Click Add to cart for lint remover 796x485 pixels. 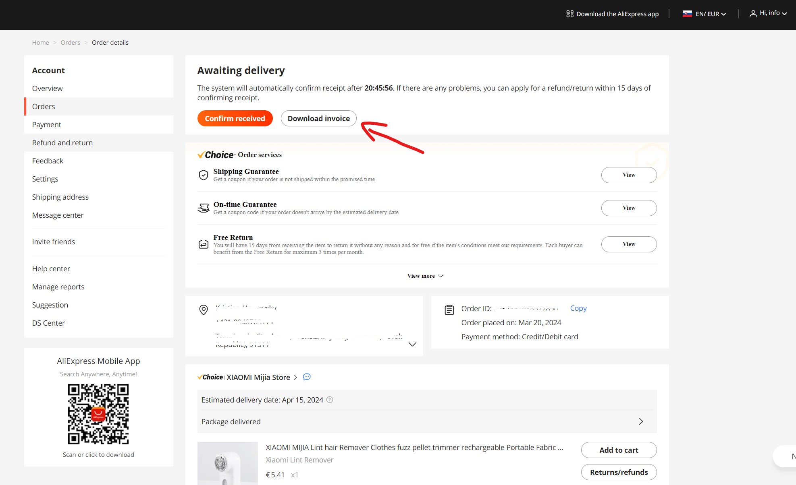(619, 450)
